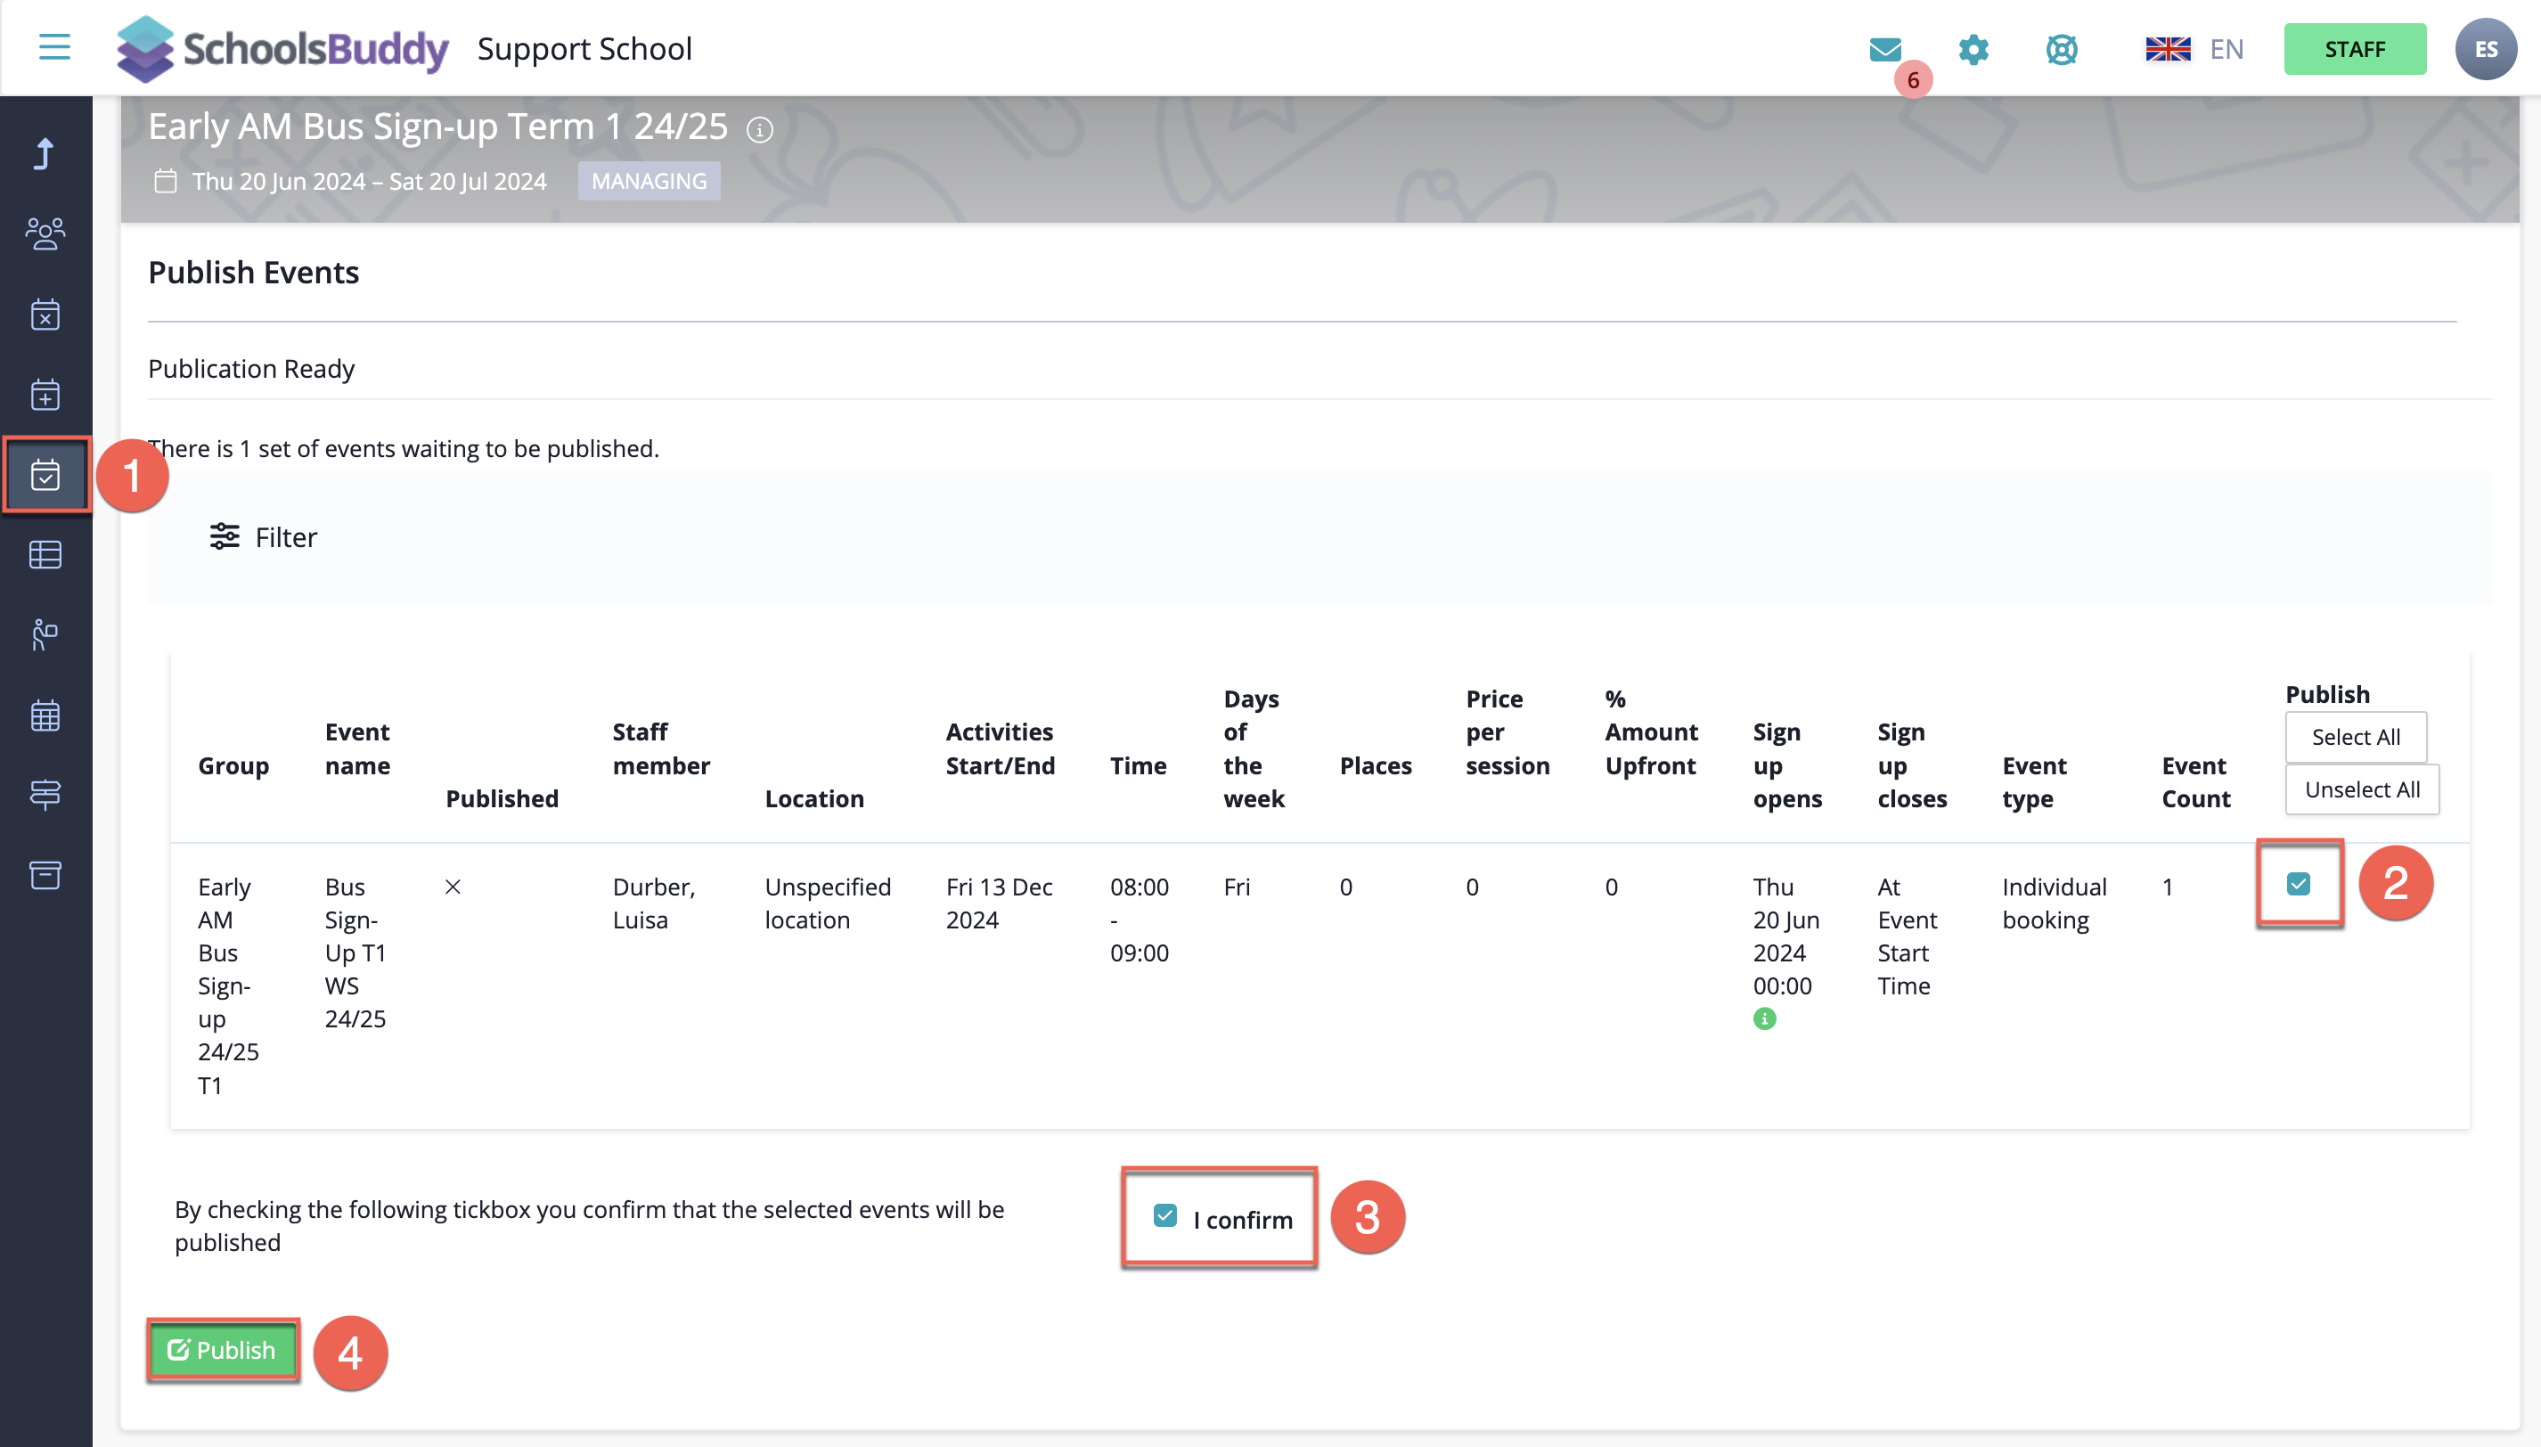Open the table list sidebar icon
Screen dimensions: 2541x1447
45,554
